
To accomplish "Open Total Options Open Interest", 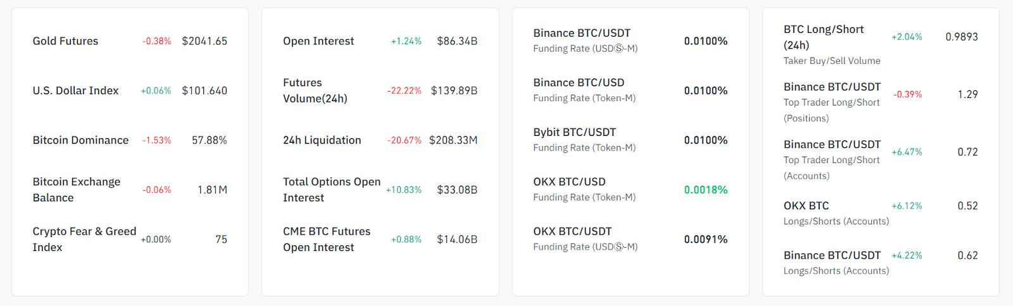I will (x=331, y=190).
